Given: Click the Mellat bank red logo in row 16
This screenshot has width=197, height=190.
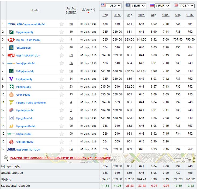Looking at the screenshot, I should (x=11, y=142).
